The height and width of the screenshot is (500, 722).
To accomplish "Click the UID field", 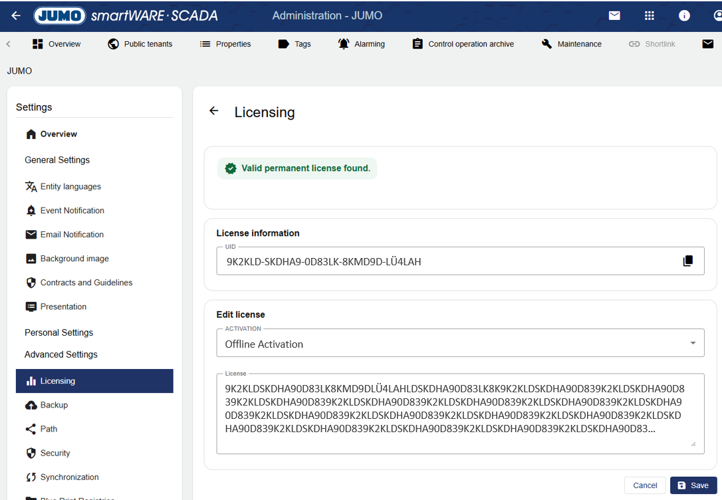I will (461, 261).
